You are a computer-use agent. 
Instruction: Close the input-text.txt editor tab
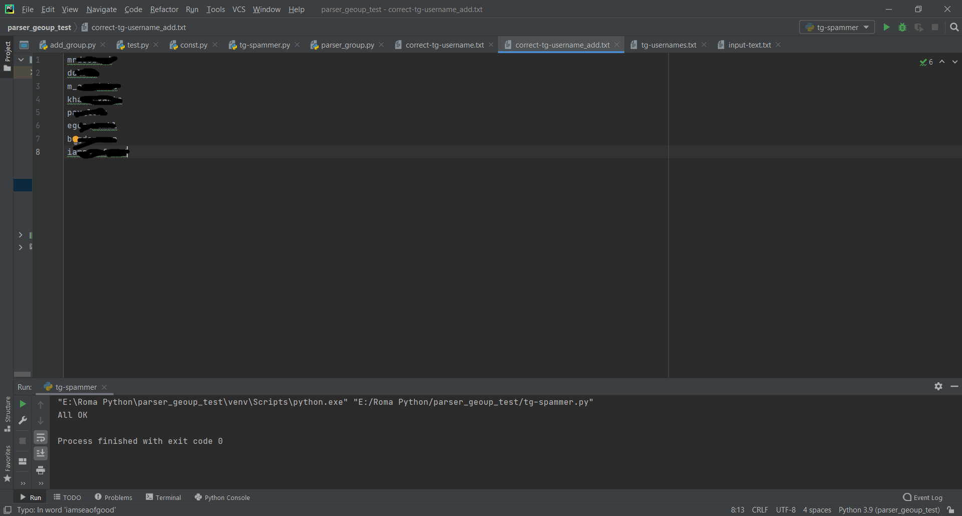[778, 45]
